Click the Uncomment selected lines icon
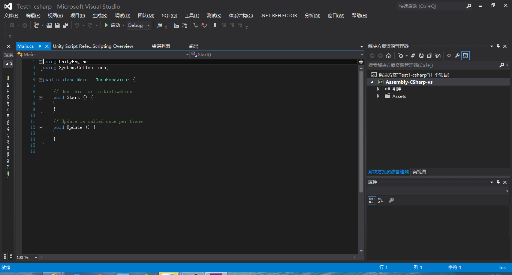This screenshot has height=275, width=512. 204,25
